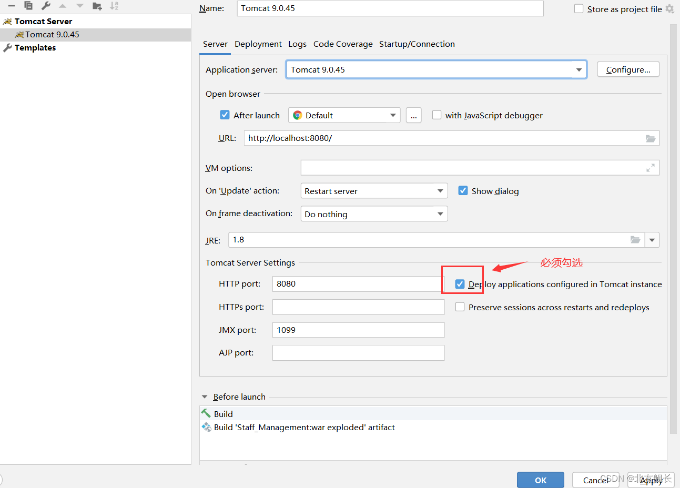Click the AJP port field
This screenshot has height=488, width=680.
pyautogui.click(x=358, y=353)
